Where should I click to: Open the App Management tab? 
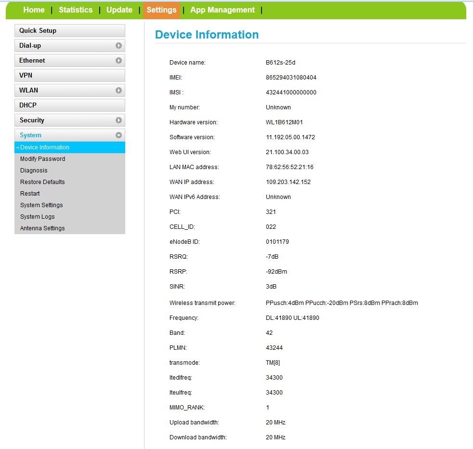(223, 10)
